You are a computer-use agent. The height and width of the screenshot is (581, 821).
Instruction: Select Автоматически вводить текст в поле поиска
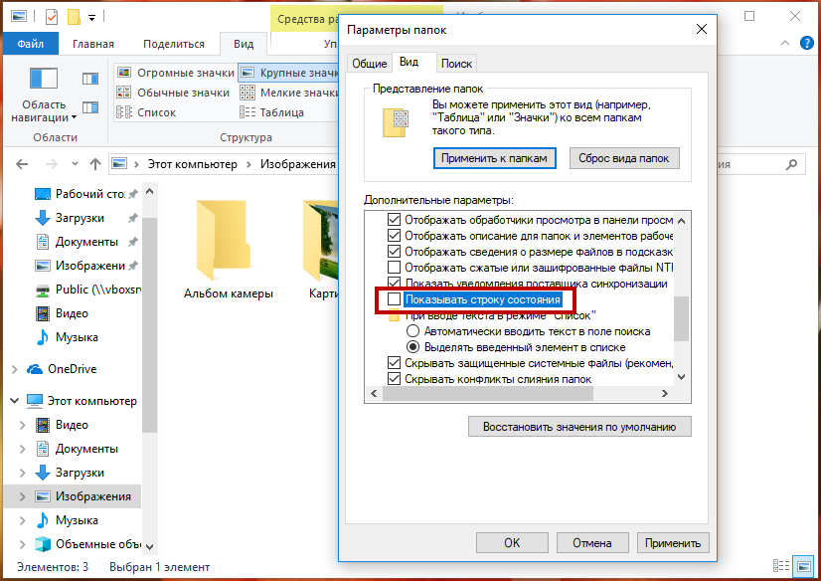pos(412,331)
